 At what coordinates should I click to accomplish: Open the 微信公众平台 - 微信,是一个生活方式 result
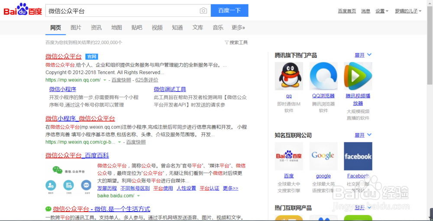click(102, 209)
